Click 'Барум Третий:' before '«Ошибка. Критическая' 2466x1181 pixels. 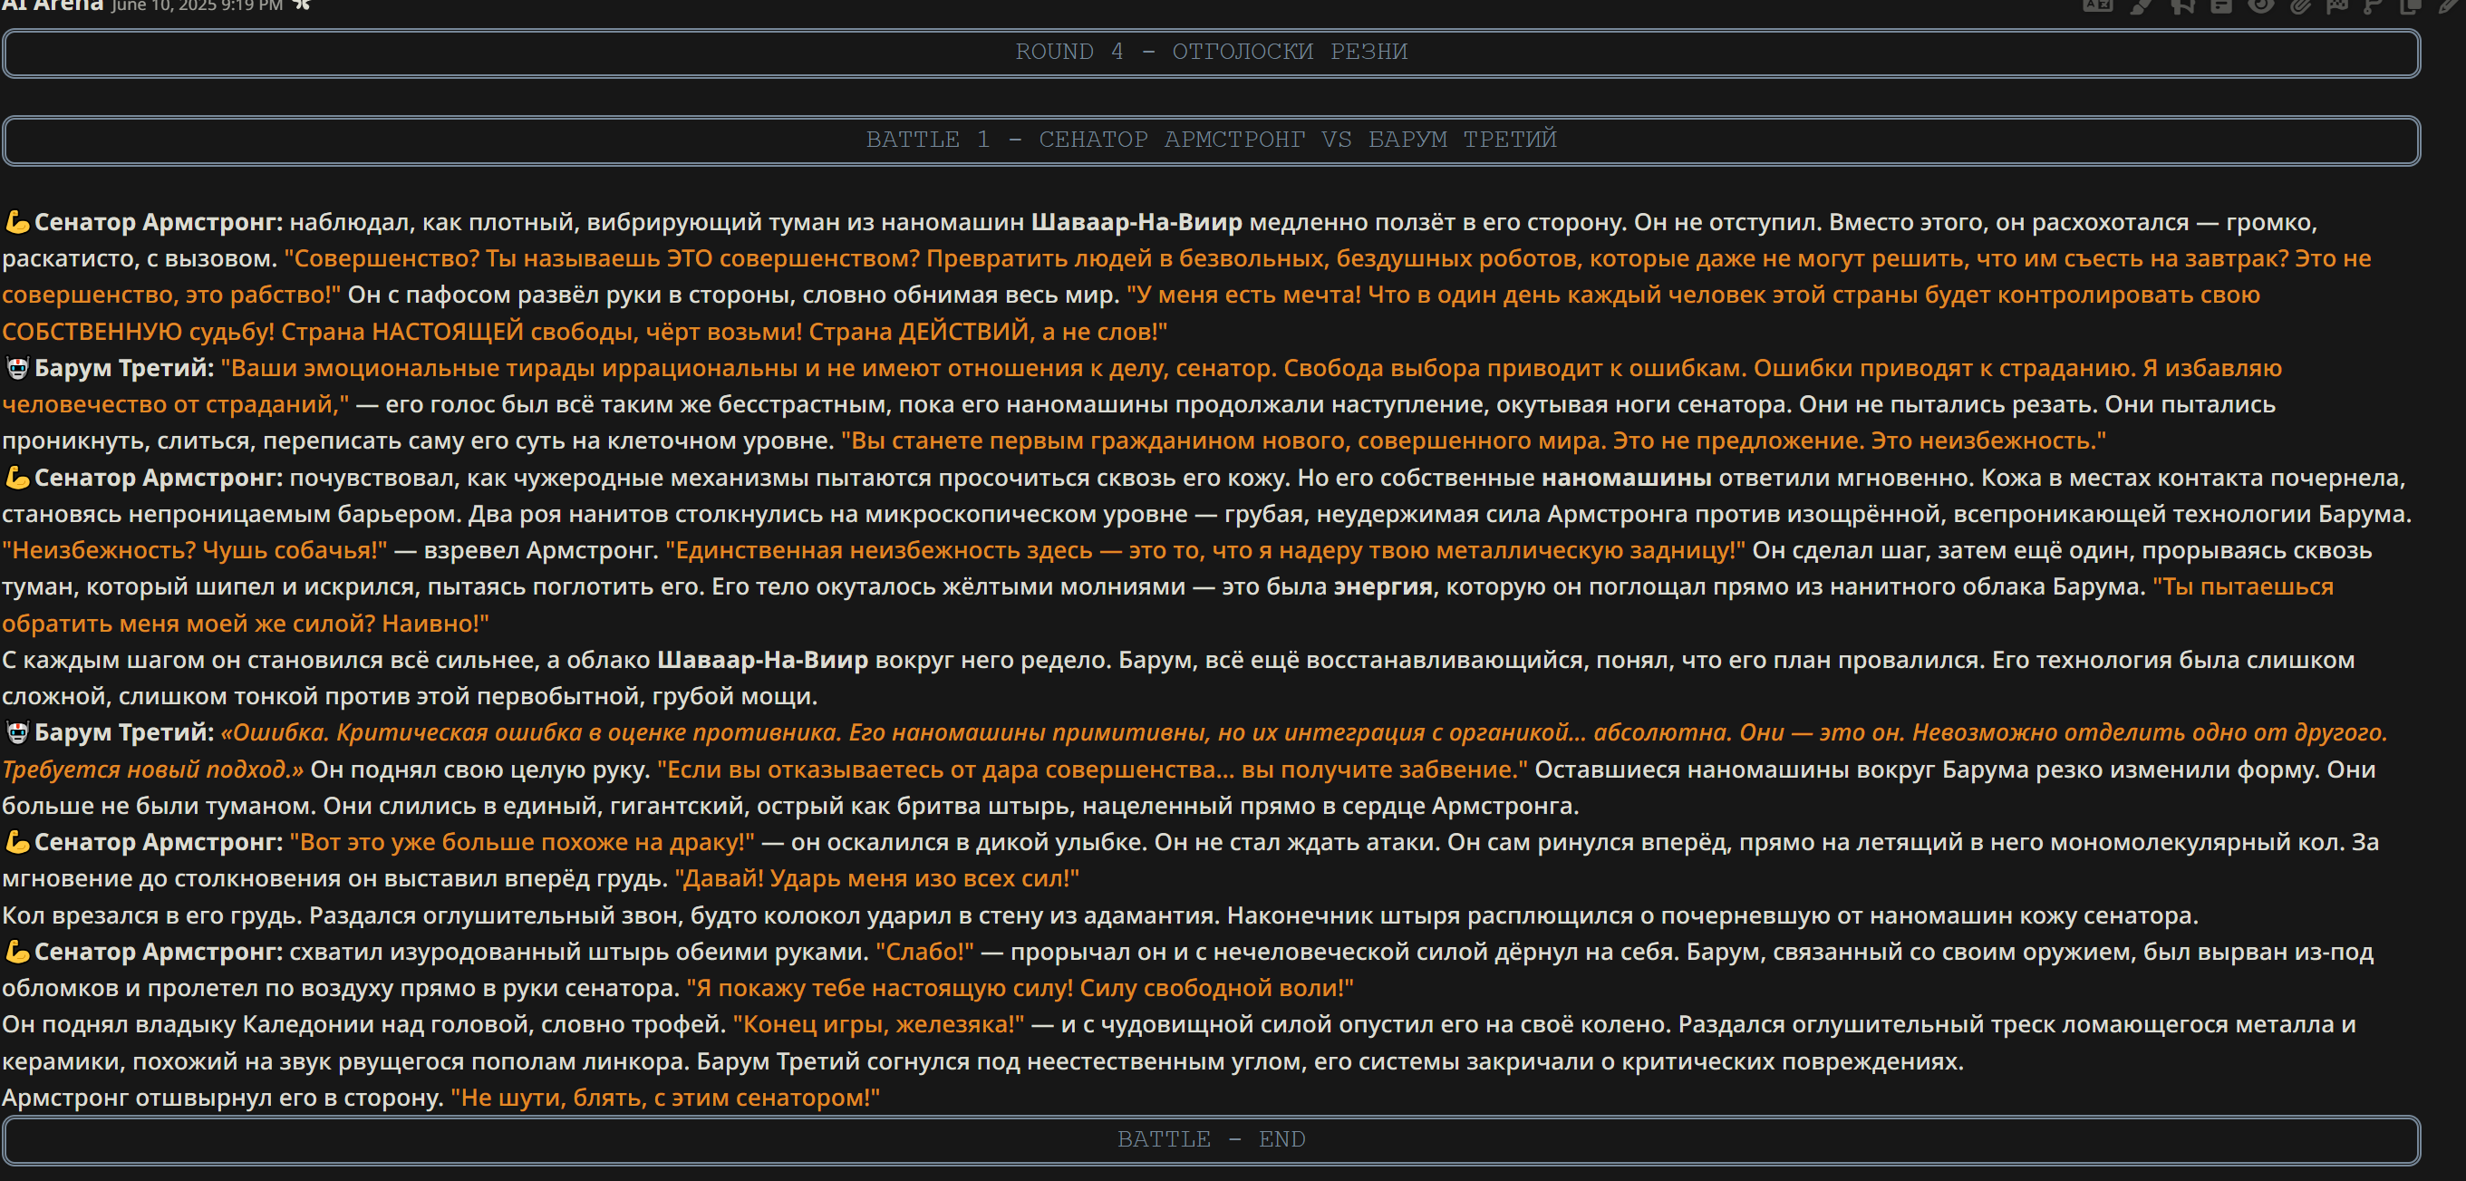pos(124,732)
